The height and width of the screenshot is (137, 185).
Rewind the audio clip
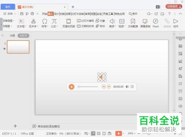tap(104, 87)
